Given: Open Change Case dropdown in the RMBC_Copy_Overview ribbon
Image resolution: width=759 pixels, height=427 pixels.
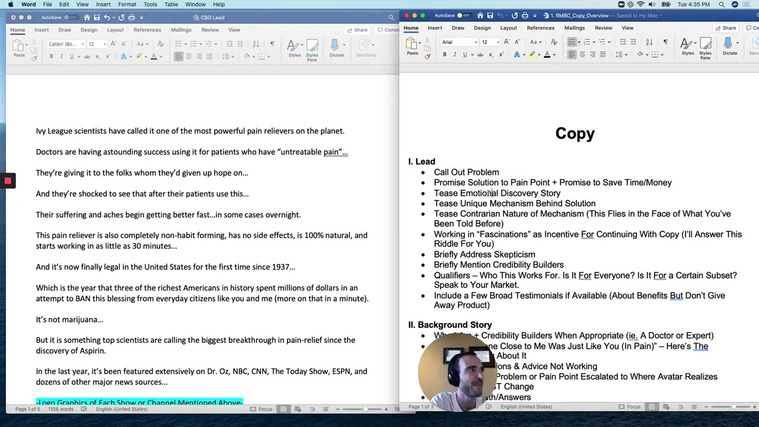Looking at the screenshot, I should pyautogui.click(x=536, y=42).
